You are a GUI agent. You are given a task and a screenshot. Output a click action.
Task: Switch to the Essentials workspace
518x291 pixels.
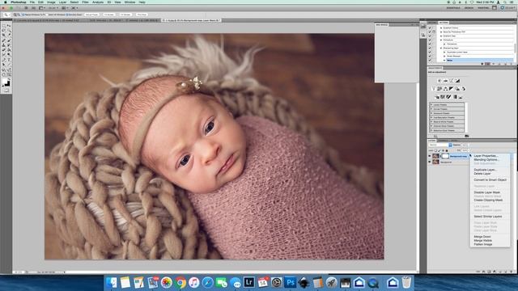pos(453,7)
